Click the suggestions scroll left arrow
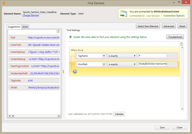This screenshot has height=134, width=192. tap(10, 116)
